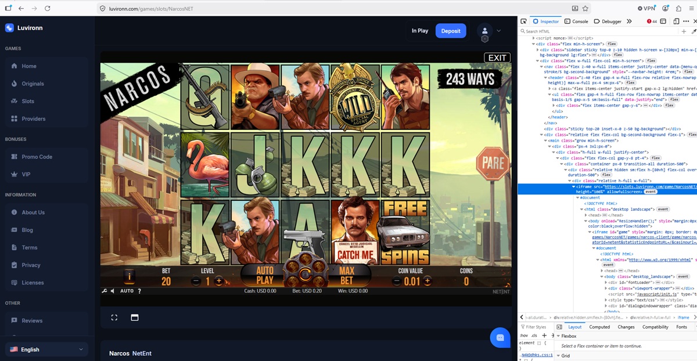This screenshot has width=697, height=361.
Task: Open the VIP page
Action: 46,174
